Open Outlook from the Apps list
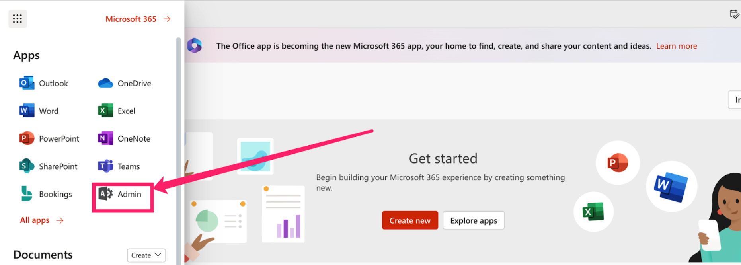Image resolution: width=741 pixels, height=265 pixels. click(x=44, y=83)
